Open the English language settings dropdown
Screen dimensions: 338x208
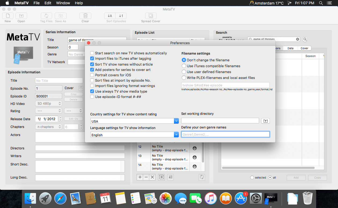click(176, 135)
